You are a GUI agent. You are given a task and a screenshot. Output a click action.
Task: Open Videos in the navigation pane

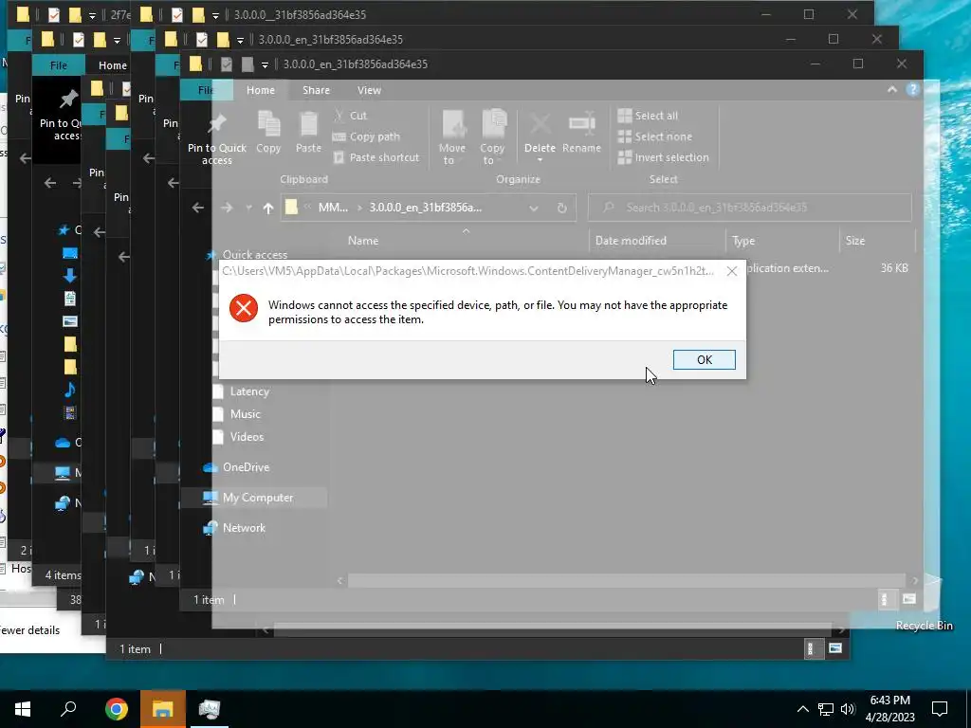point(247,437)
